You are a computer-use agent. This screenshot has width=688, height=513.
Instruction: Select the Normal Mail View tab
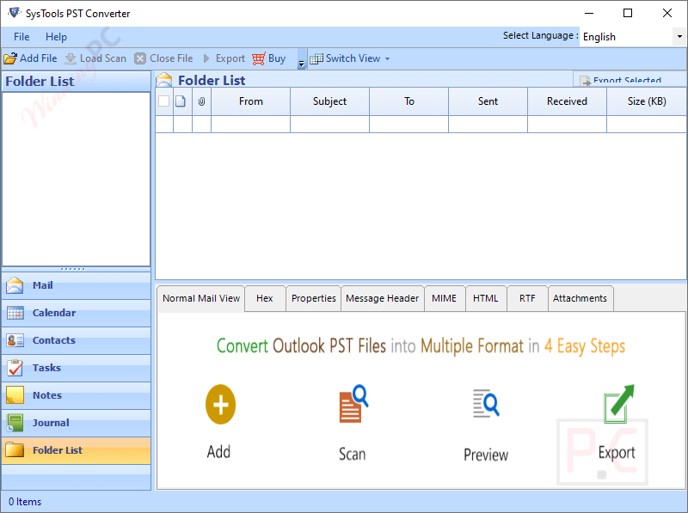click(201, 298)
